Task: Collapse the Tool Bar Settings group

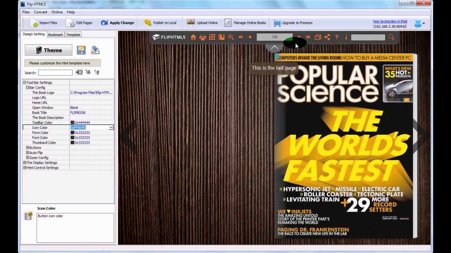Action: point(25,83)
